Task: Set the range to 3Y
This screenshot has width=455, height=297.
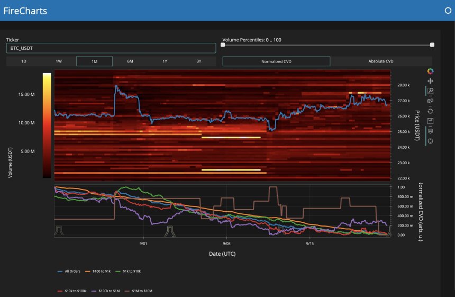Action: click(x=198, y=61)
